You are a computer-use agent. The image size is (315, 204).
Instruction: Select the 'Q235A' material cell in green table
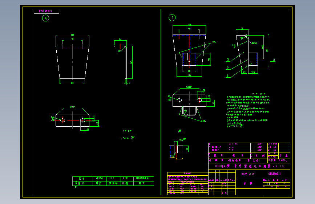coord(100,178)
